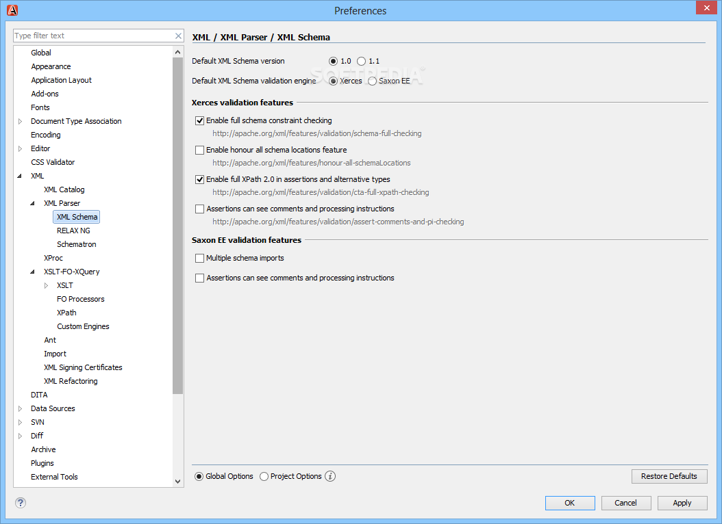Image resolution: width=722 pixels, height=524 pixels.
Task: Select Custom Engines tree item
Action: pyautogui.click(x=84, y=326)
